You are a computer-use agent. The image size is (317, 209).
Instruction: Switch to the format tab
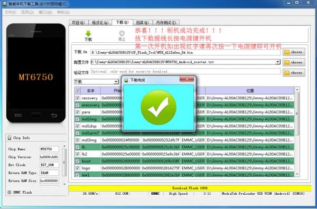100,23
